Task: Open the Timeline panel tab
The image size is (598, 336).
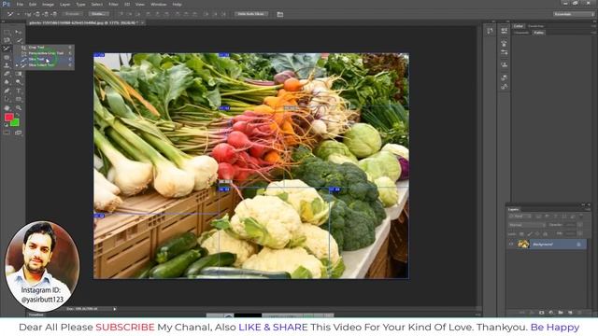Action: pyautogui.click(x=36, y=315)
